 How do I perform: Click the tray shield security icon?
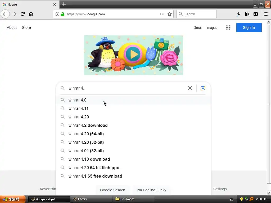click(242, 199)
